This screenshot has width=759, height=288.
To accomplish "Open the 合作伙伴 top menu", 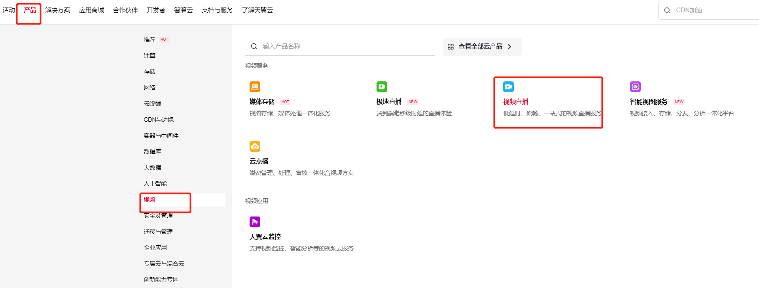I will tap(125, 10).
